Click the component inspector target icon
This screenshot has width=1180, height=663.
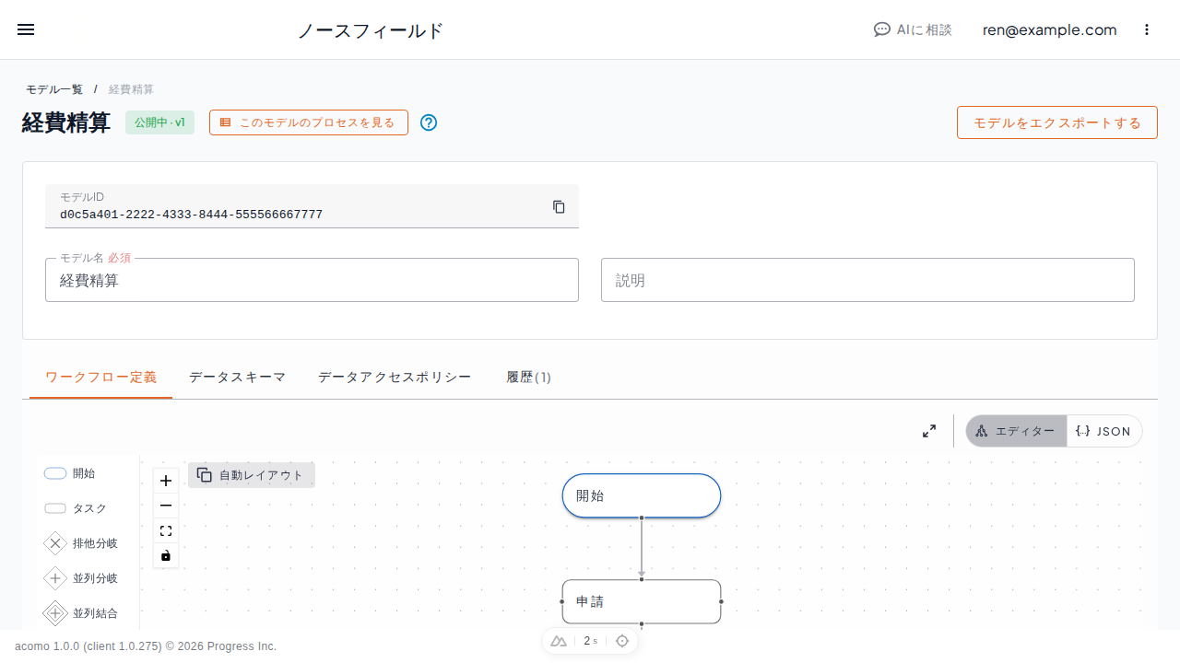(622, 641)
